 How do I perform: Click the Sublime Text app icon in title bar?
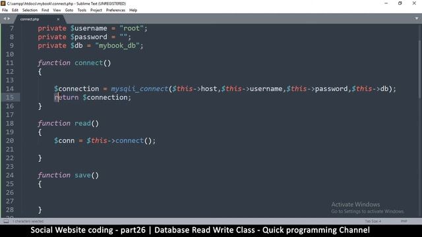tap(3, 3)
